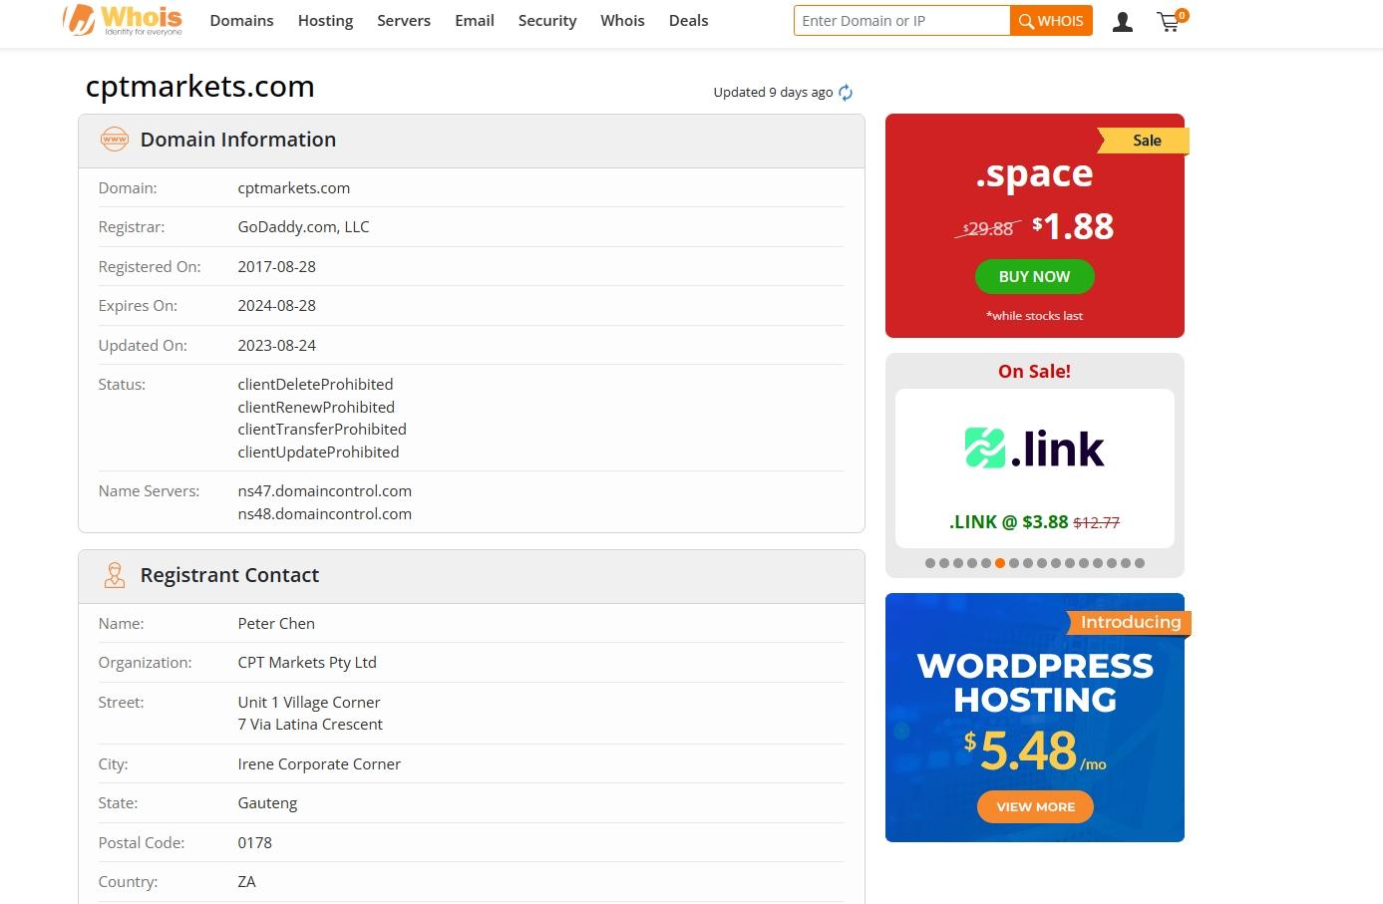
Task: Focus the Enter Domain or IP field
Action: pyautogui.click(x=901, y=21)
